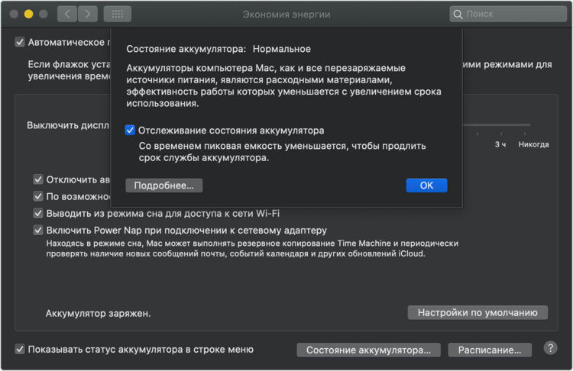Toggle the Отключить ав... checkbox
Image resolution: width=573 pixels, height=371 pixels.
pos(38,179)
